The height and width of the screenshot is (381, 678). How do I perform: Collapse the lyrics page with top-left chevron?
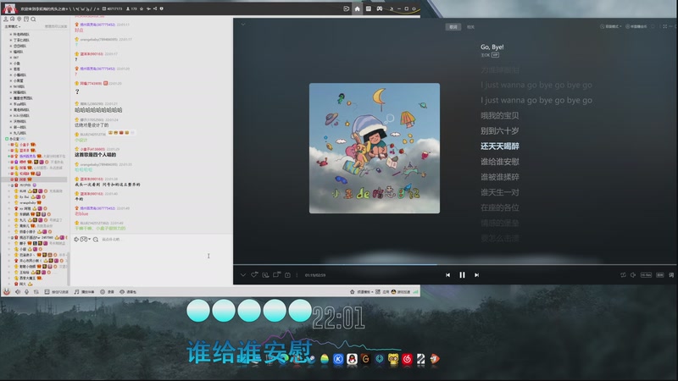[x=243, y=25]
